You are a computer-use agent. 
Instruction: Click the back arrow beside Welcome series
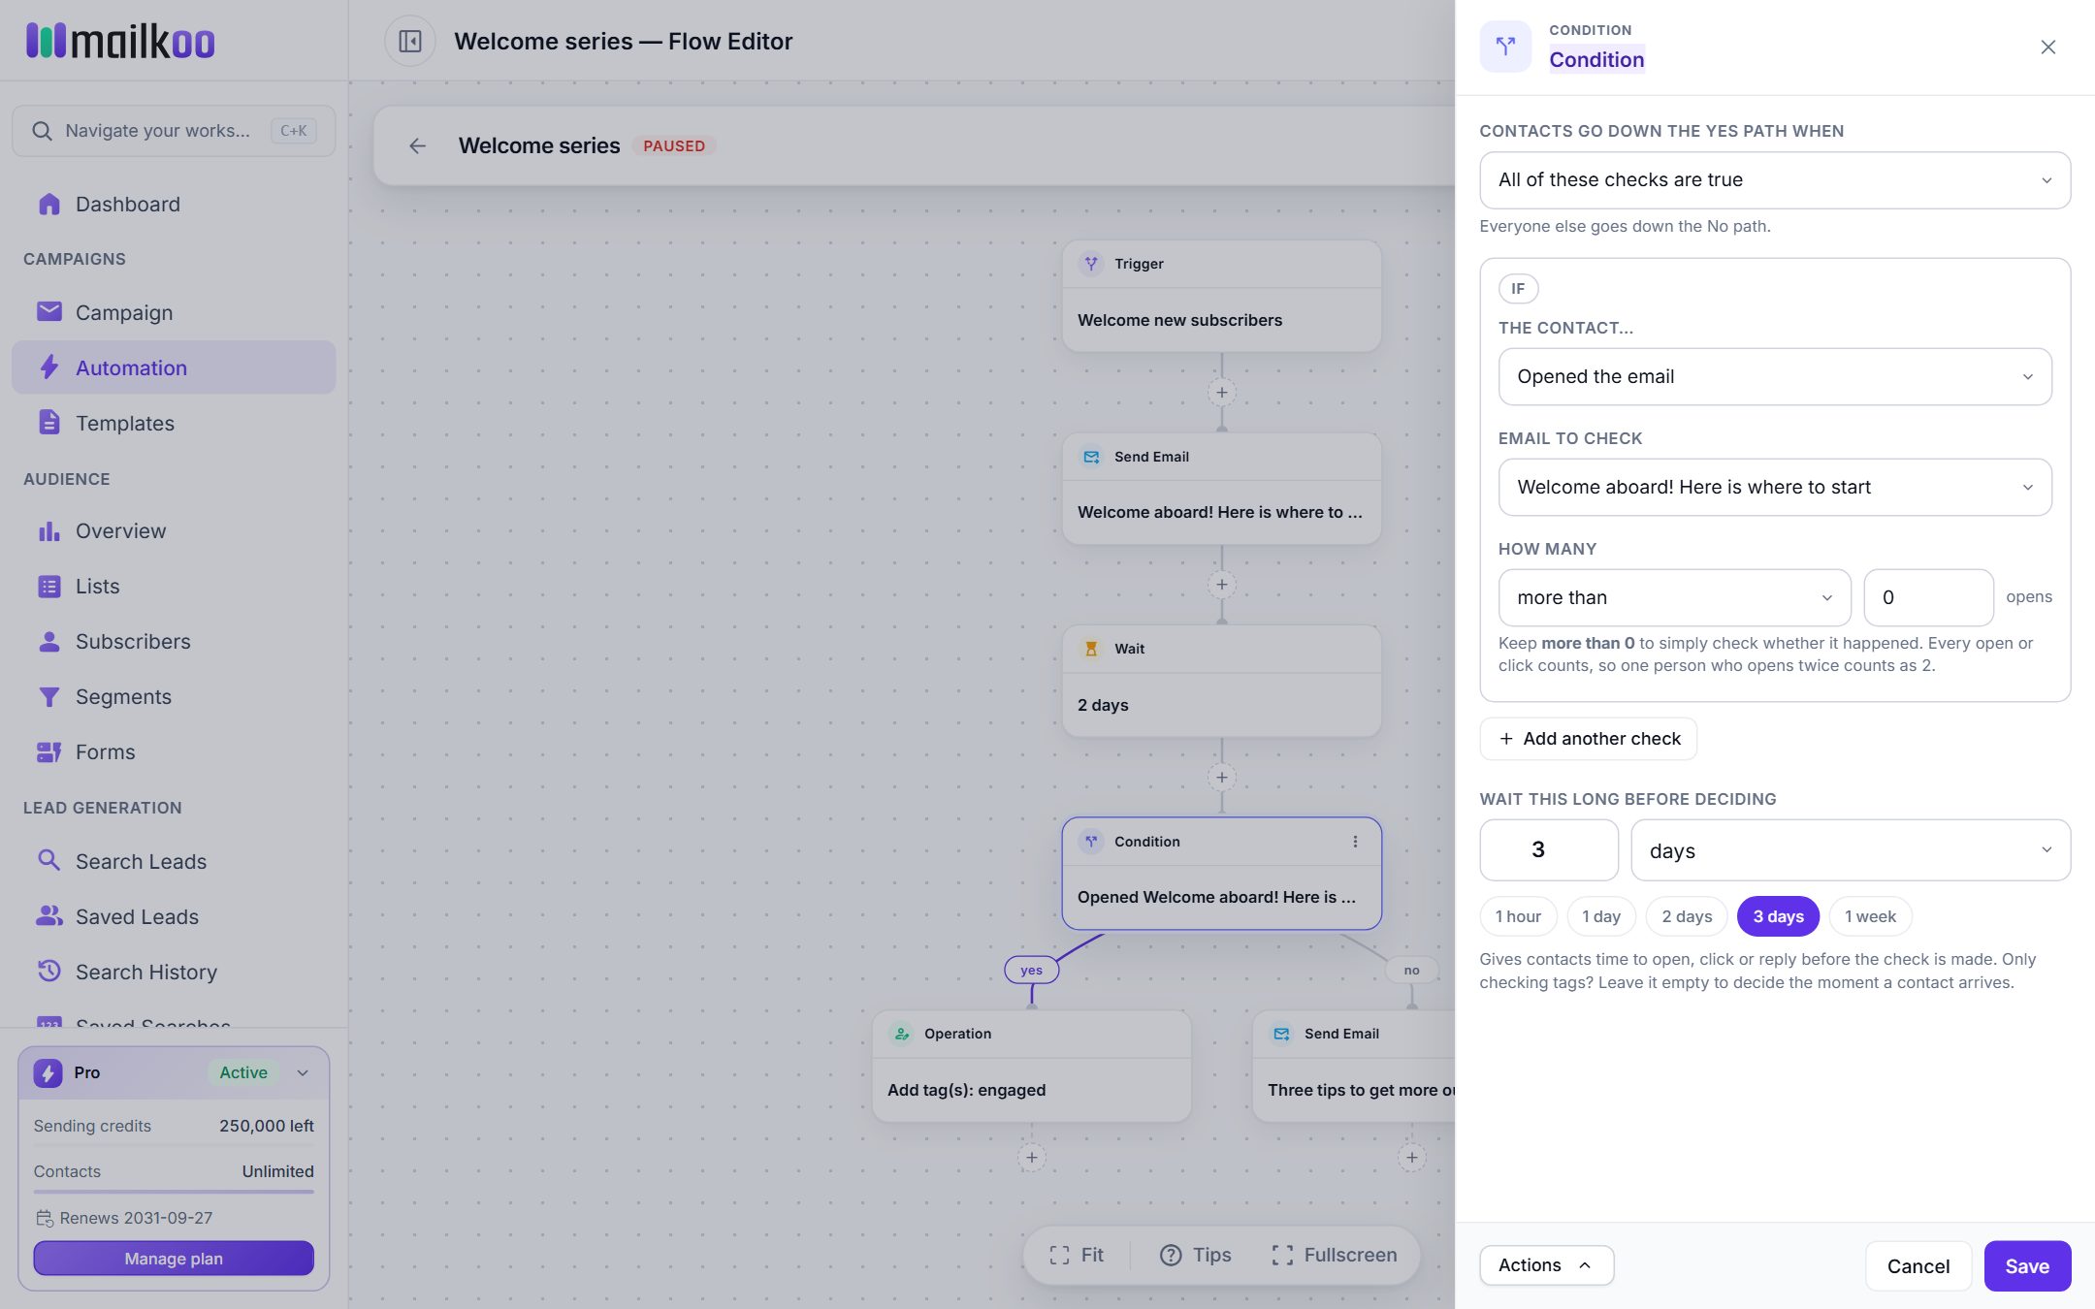point(418,146)
